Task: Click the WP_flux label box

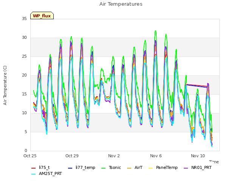Action: click(x=42, y=15)
